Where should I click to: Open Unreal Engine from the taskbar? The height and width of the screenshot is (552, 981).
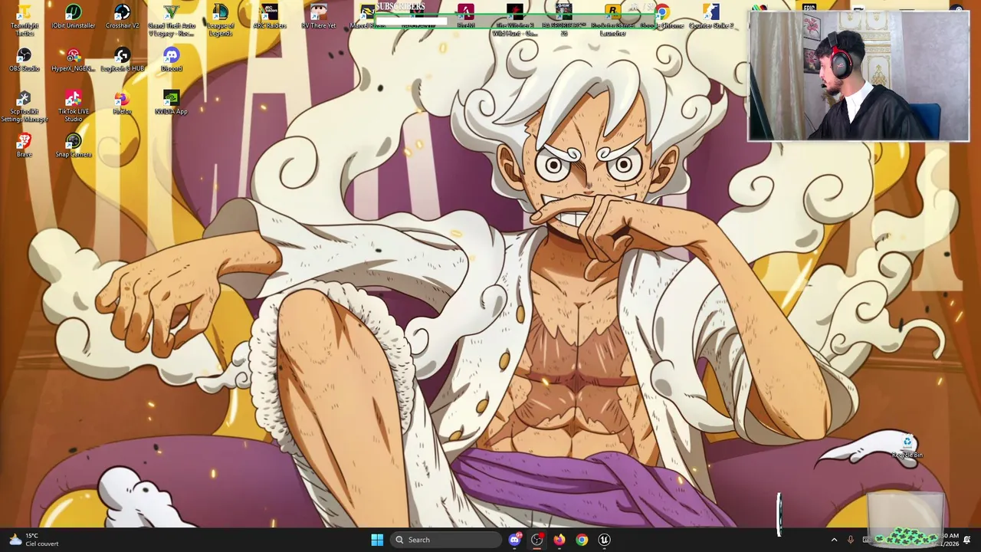[604, 540]
